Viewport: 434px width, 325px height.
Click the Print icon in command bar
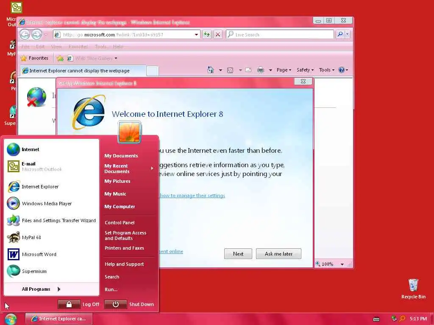point(261,70)
